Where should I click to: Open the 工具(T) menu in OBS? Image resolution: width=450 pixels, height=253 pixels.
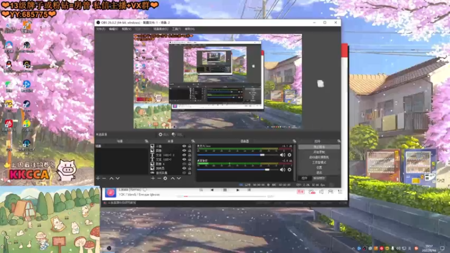tap(176, 29)
